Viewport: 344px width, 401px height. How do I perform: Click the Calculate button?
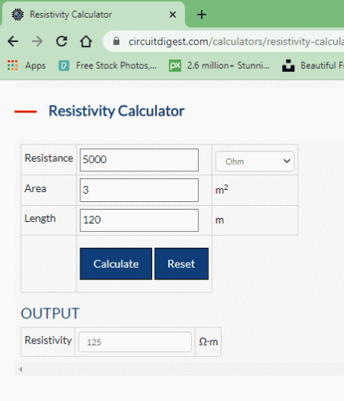click(x=116, y=264)
